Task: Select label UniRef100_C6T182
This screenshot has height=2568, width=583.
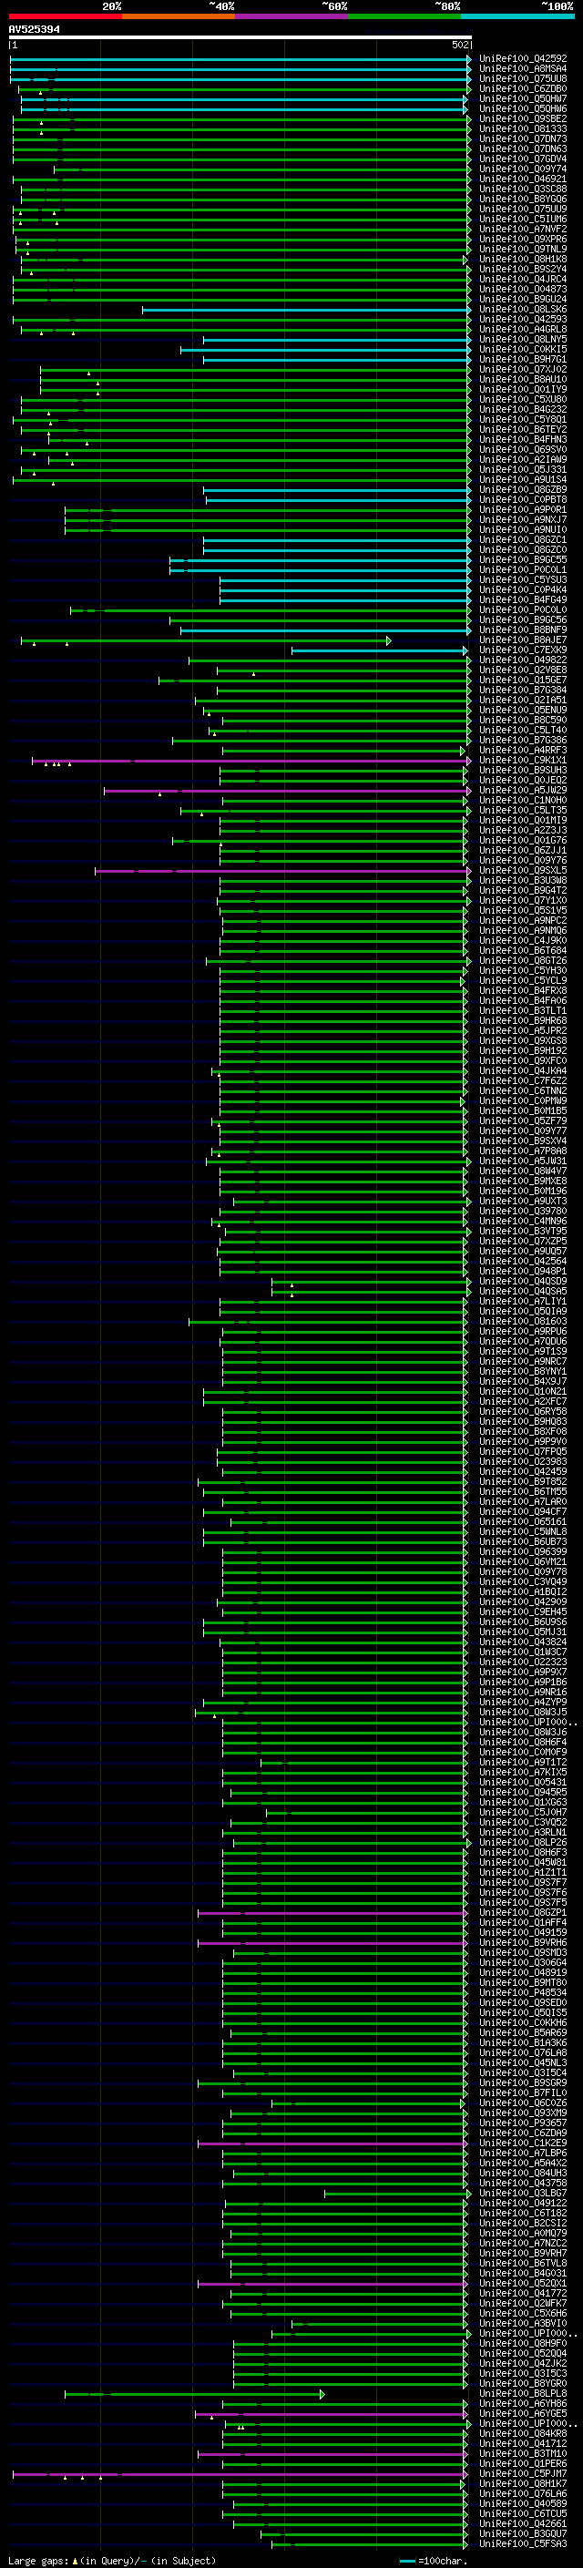Action: point(522,2213)
